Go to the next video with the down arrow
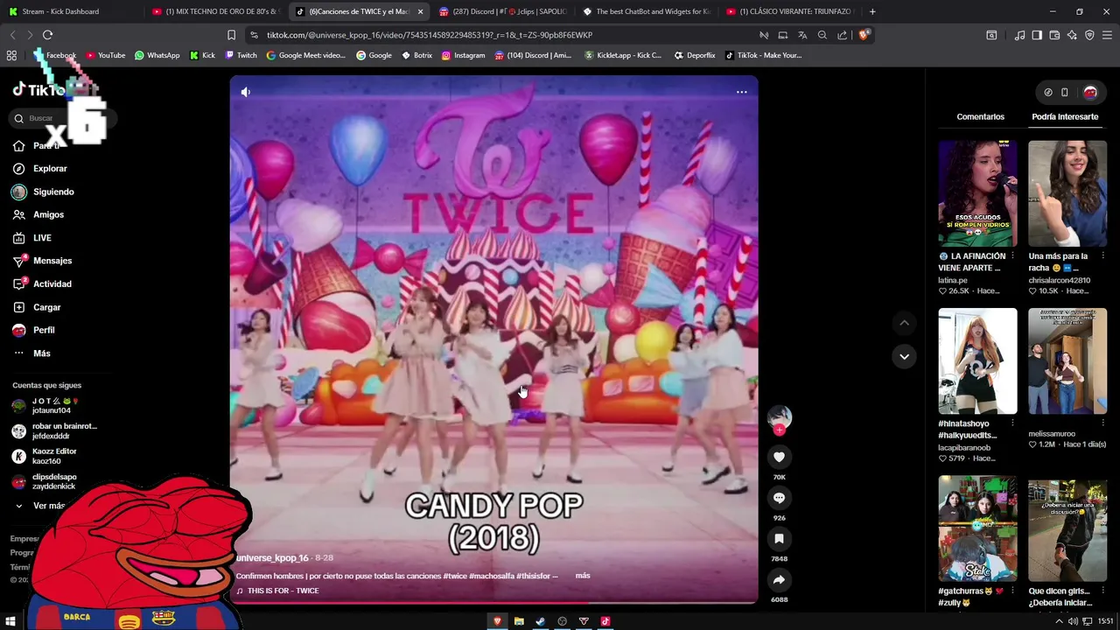Screen dimensions: 1120x630 point(904,356)
